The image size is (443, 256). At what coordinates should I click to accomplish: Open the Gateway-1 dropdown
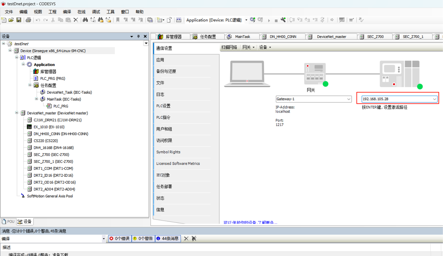coord(349,99)
